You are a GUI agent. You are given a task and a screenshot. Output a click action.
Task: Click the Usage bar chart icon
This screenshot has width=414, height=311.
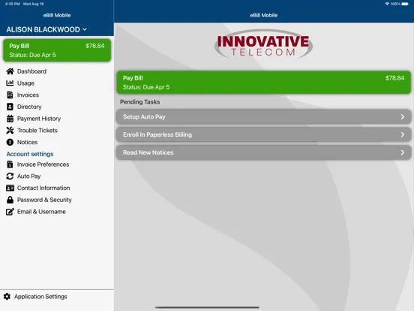click(x=10, y=83)
